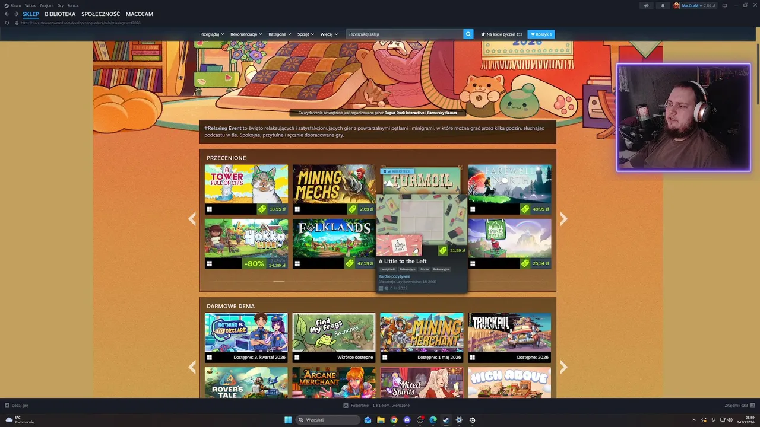760x427 pixels.
Task: Open the Find My Frogs Branches demo
Action: coord(334,337)
